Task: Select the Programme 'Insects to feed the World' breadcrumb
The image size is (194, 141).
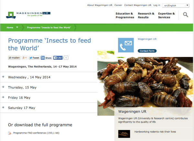Action: [x=49, y=27]
